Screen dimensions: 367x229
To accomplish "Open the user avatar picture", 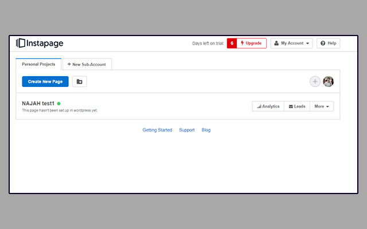I will tap(329, 81).
